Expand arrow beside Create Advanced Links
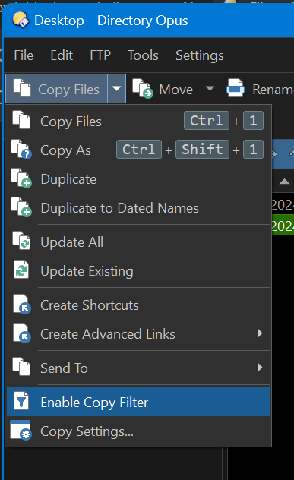The height and width of the screenshot is (480, 294). click(260, 333)
